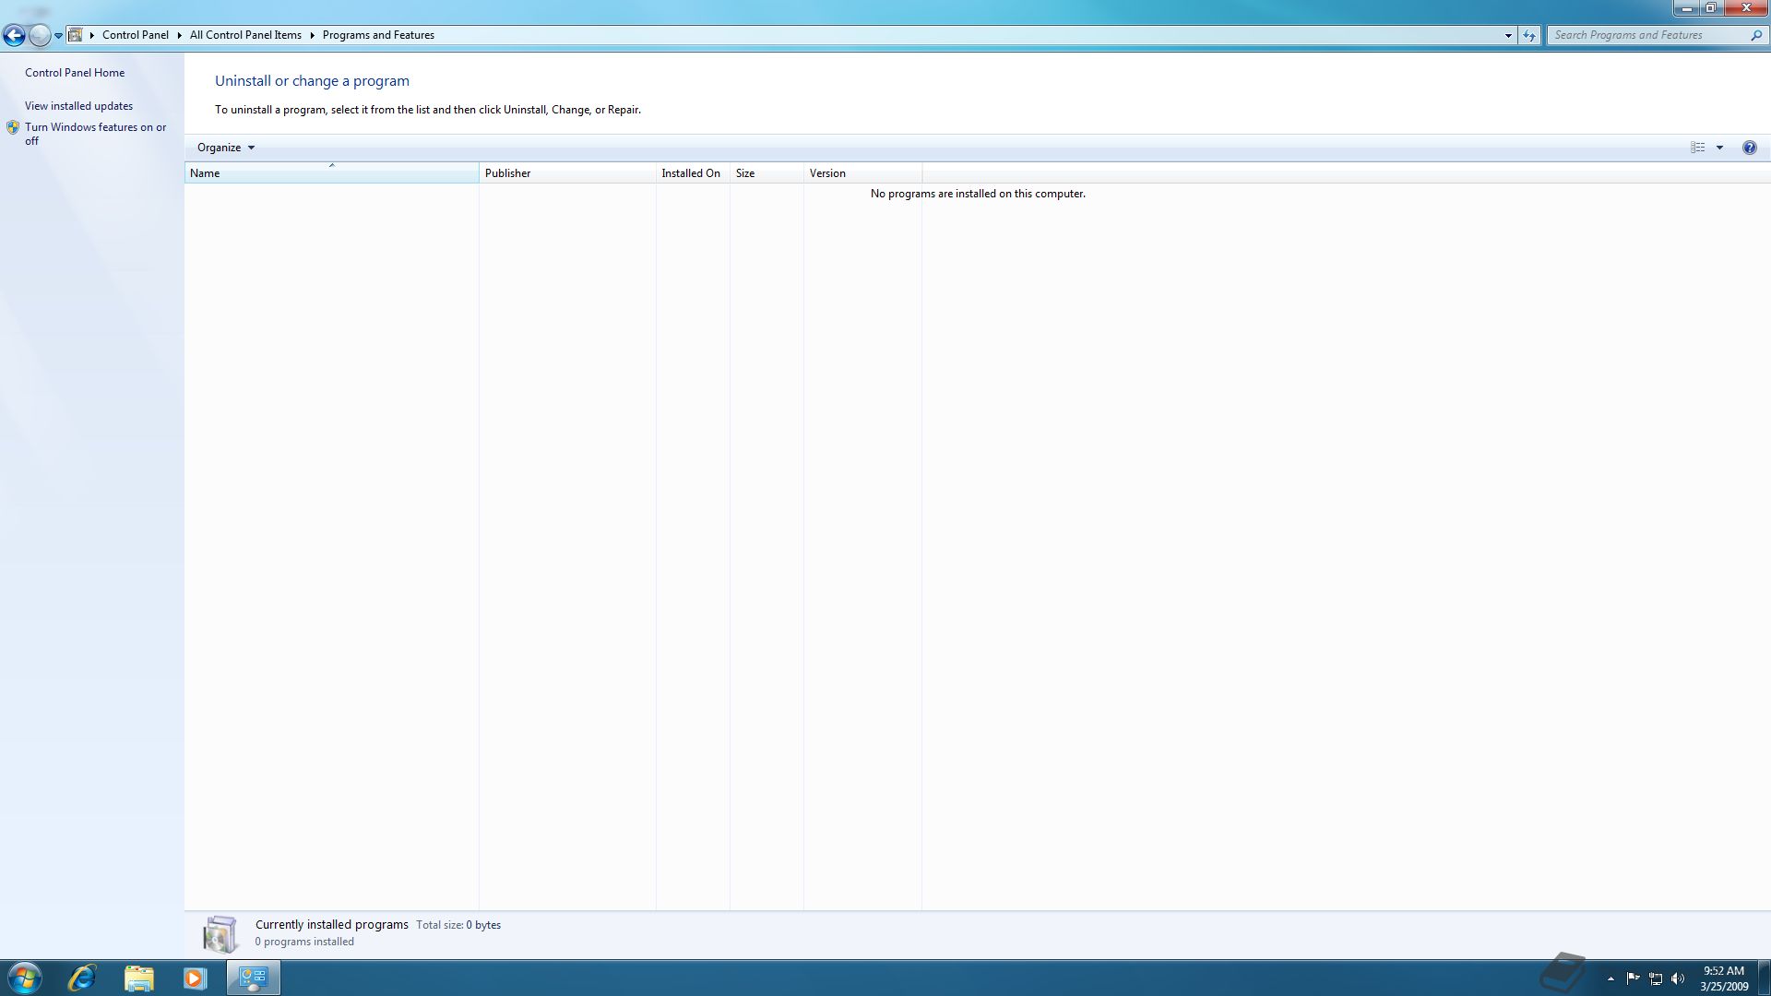Click the Control Panel icon in address bar
This screenshot has height=996, width=1771.
(x=76, y=35)
